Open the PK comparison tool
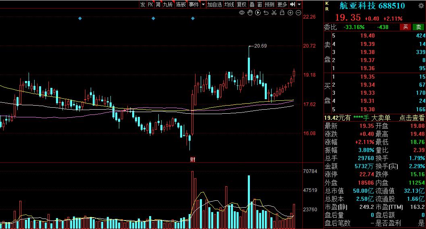This screenshot has width=426, height=229. [150, 4]
